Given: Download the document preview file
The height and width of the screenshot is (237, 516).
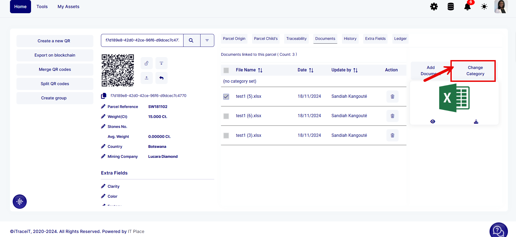Looking at the screenshot, I should pos(476,122).
